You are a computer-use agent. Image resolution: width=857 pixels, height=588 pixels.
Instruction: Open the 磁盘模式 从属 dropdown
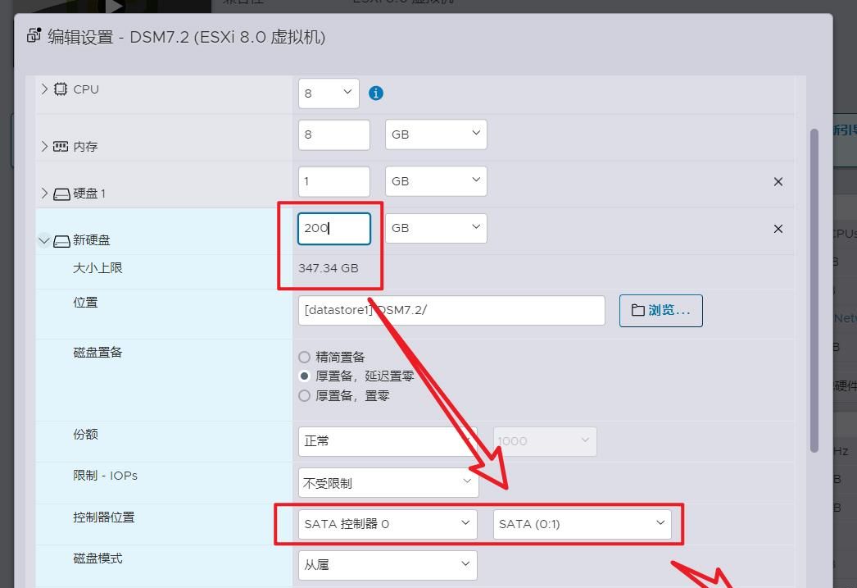tap(387, 565)
